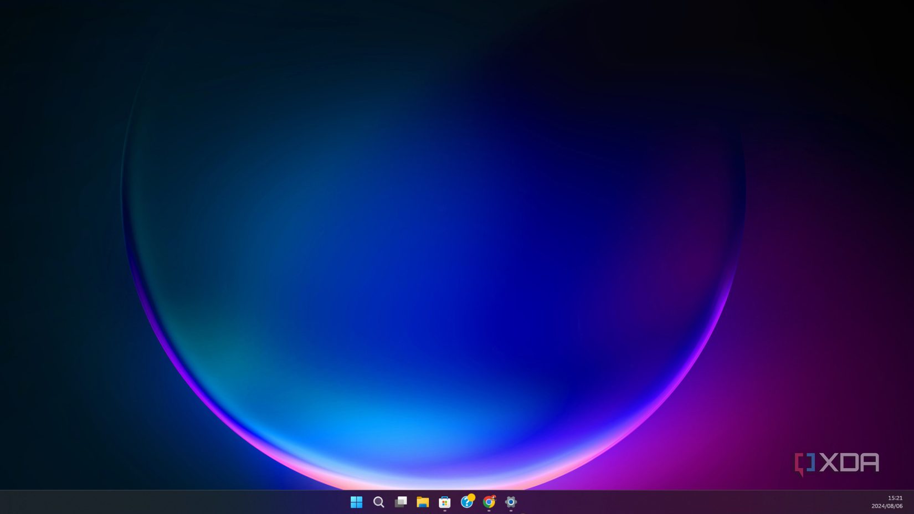Launch File Explorer from the taskbar

click(423, 502)
